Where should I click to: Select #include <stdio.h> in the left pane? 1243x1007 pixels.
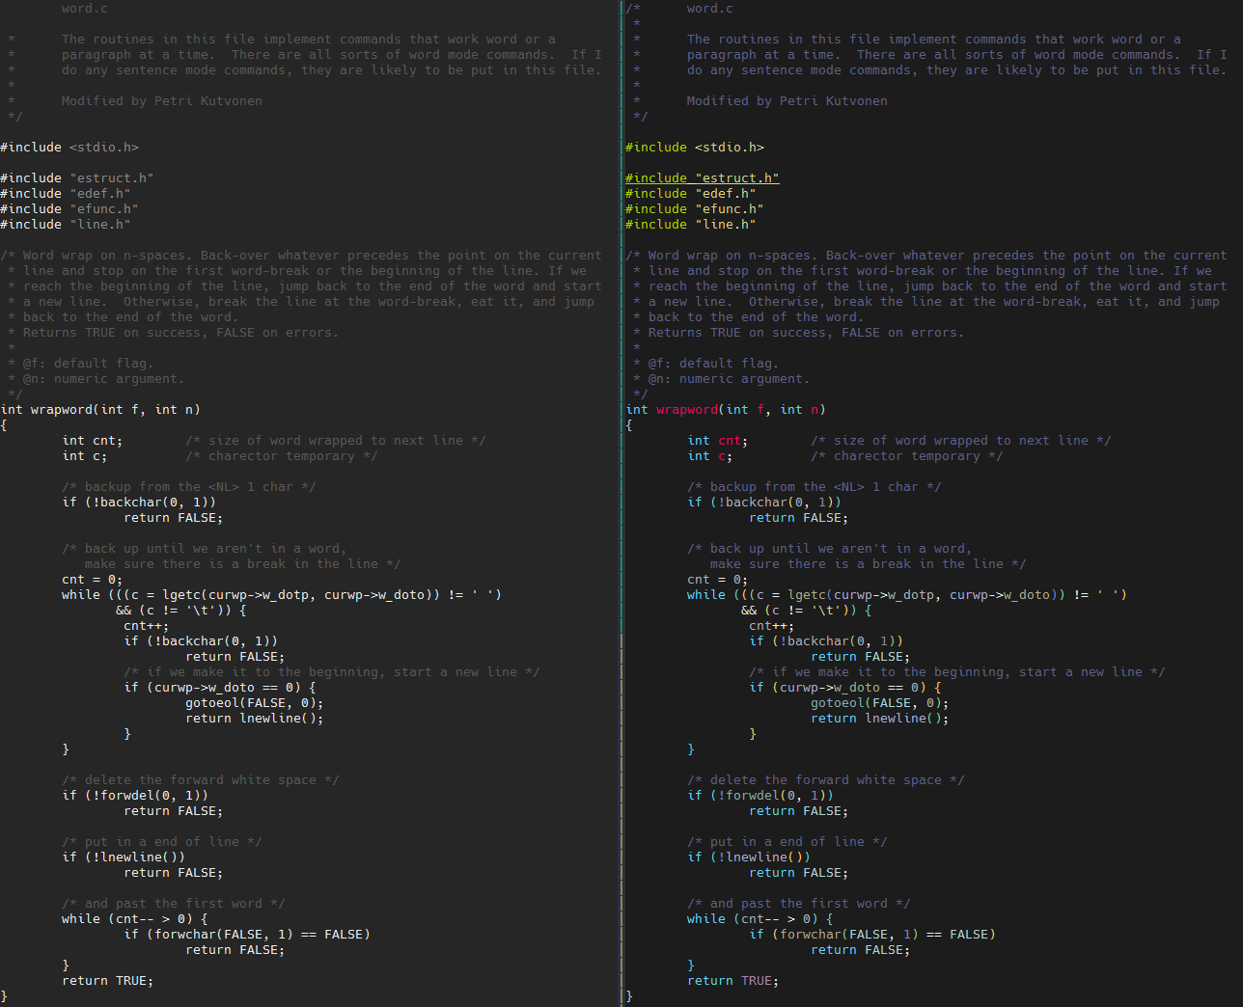tap(69, 148)
